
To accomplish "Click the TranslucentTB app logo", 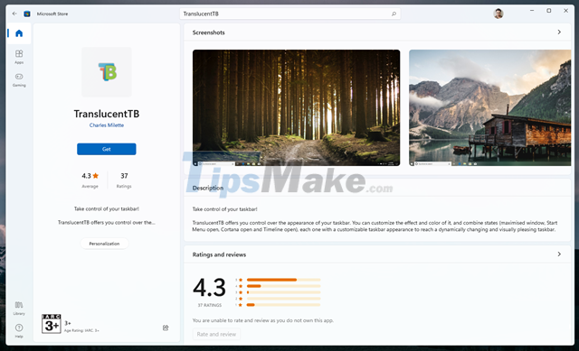I will [x=107, y=72].
